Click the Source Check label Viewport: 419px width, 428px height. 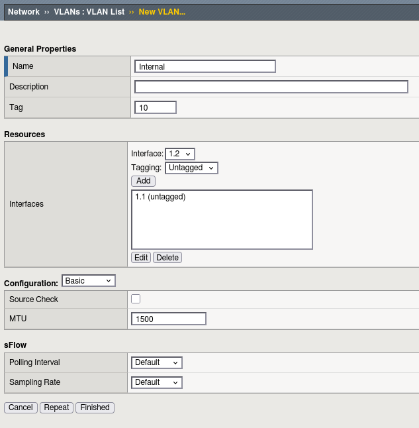[x=34, y=299]
